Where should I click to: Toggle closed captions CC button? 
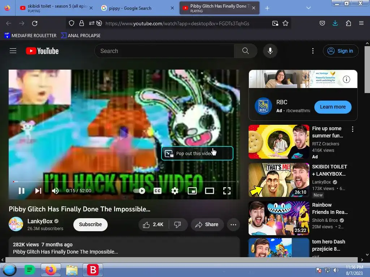(158, 191)
